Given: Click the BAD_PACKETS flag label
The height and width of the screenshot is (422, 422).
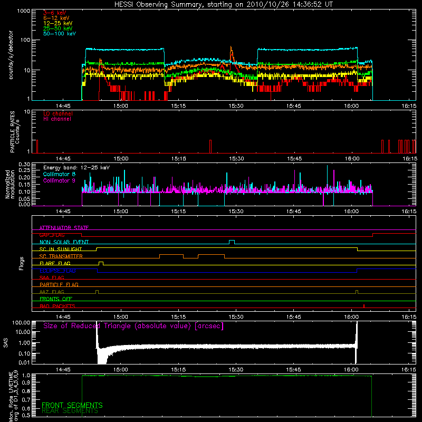Looking at the screenshot, I should [57, 306].
